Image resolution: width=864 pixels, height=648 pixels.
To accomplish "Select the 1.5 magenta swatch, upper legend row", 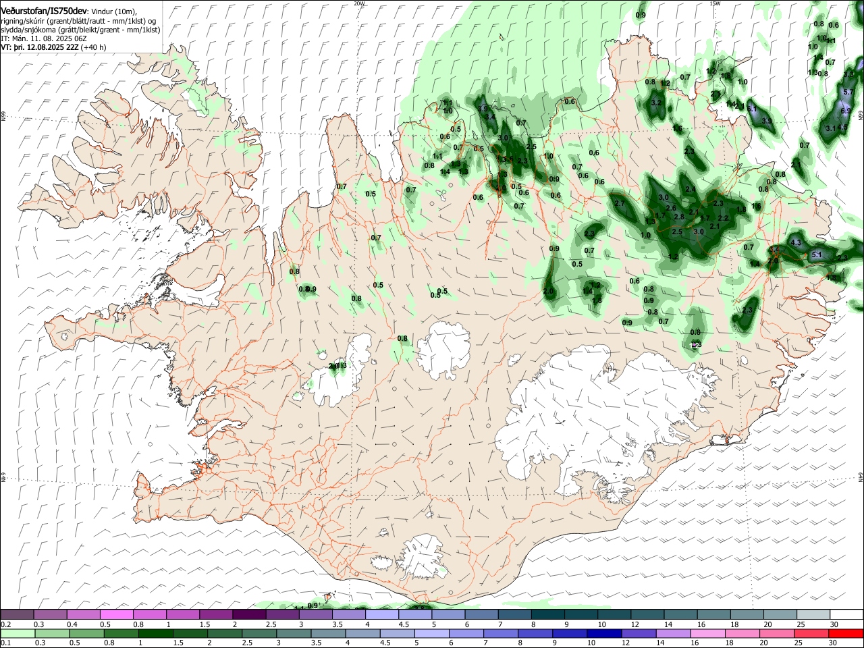I will click(216, 614).
